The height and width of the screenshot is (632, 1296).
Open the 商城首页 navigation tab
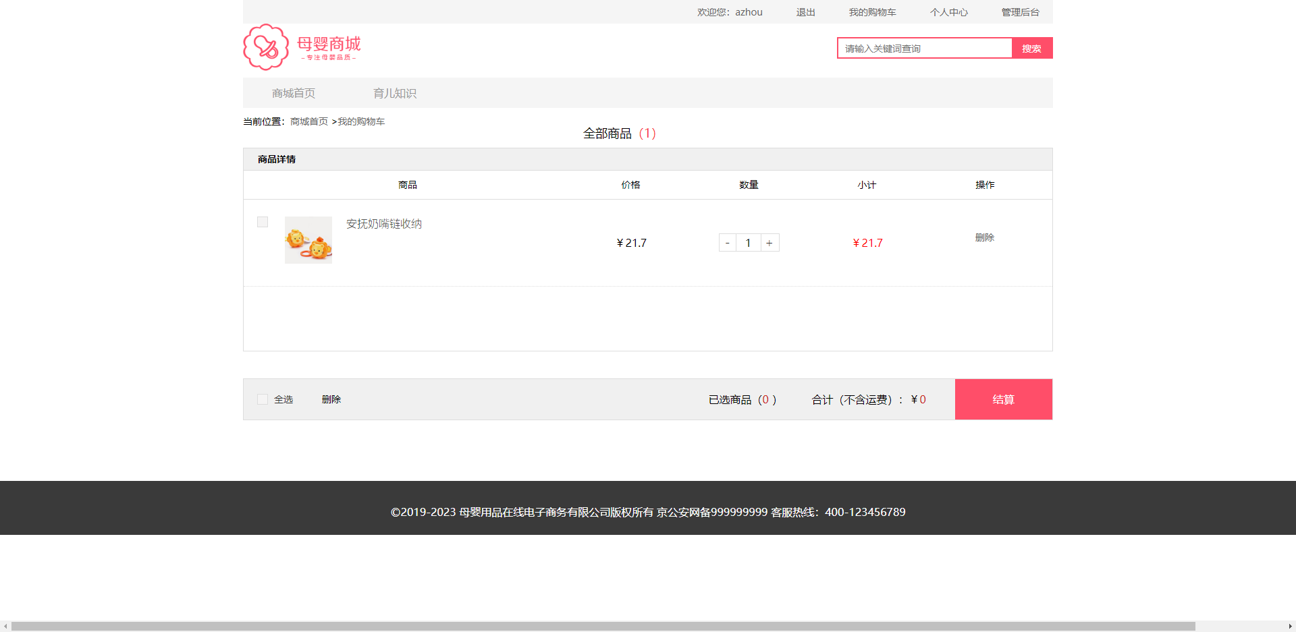(294, 93)
